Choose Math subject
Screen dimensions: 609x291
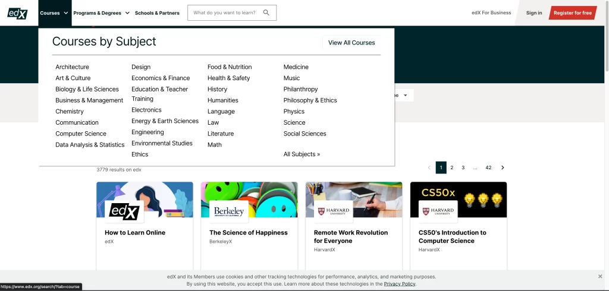(214, 145)
